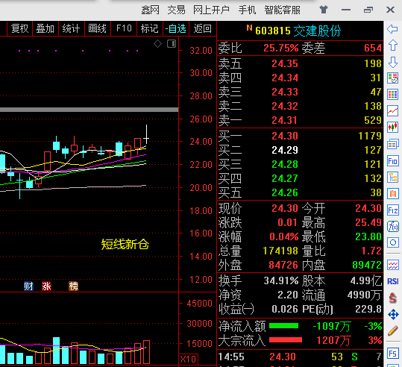Viewport: 402px width, 367px height.
Task: Open the 智能客服 menu
Action: pyautogui.click(x=282, y=10)
